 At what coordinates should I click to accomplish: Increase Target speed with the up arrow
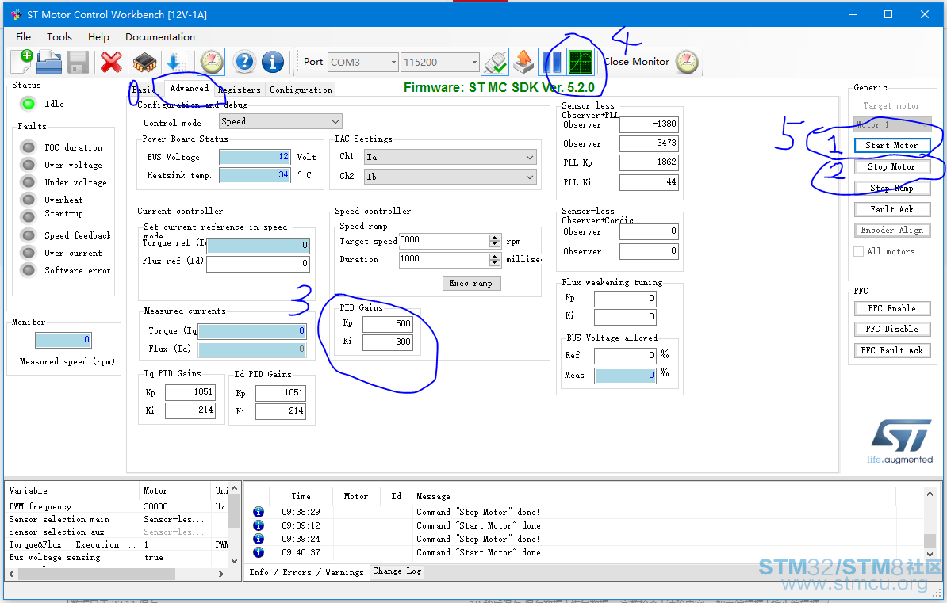click(x=495, y=237)
